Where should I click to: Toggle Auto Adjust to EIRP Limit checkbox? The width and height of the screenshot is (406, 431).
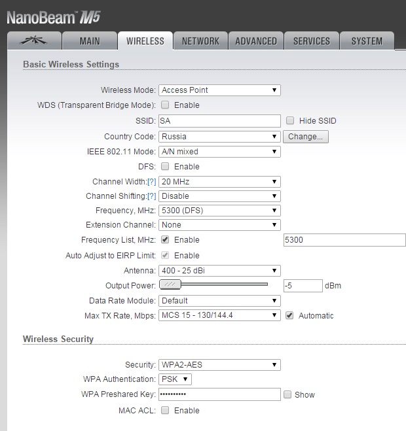[x=165, y=255]
